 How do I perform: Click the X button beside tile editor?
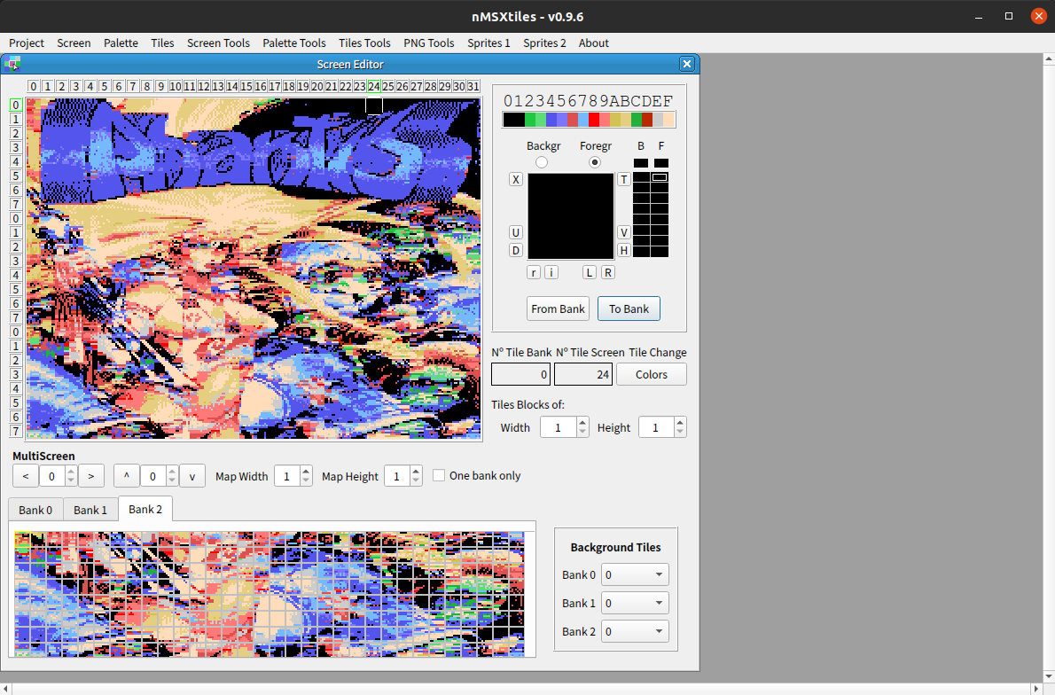tap(516, 180)
